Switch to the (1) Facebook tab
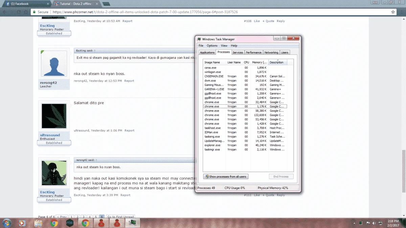Image resolution: width=406 pixels, height=228 pixels. point(26,4)
